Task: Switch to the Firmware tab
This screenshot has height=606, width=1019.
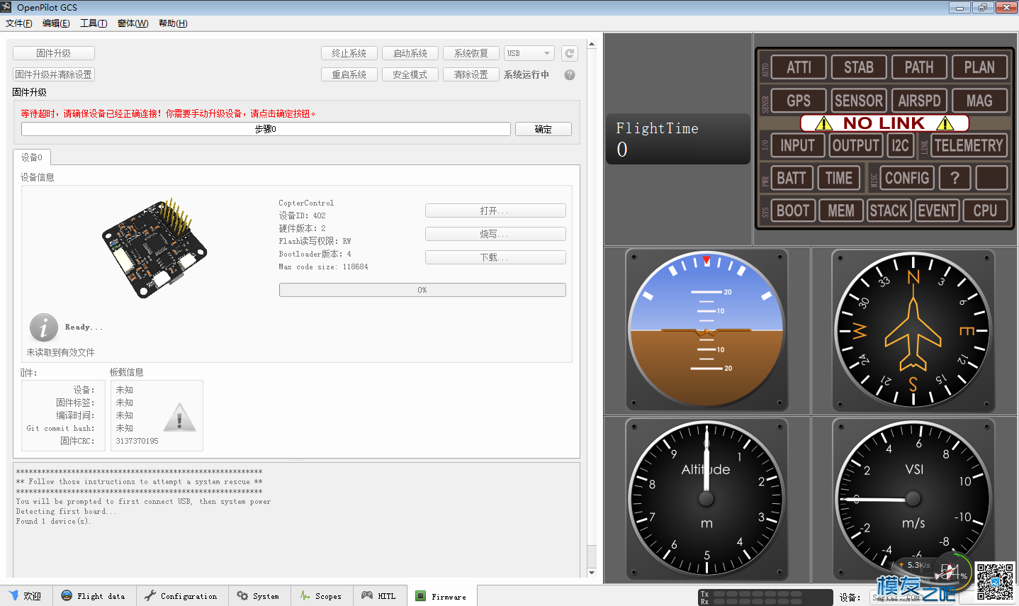Action: 441,596
